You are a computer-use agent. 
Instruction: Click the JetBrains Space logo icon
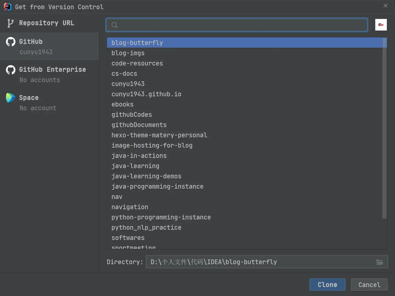pyautogui.click(x=11, y=98)
